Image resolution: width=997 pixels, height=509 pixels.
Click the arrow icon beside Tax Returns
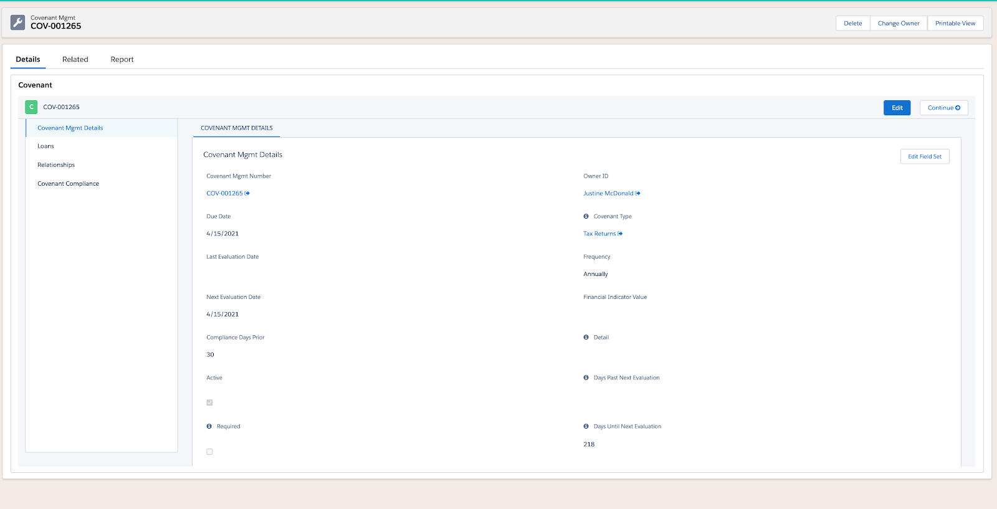click(621, 234)
